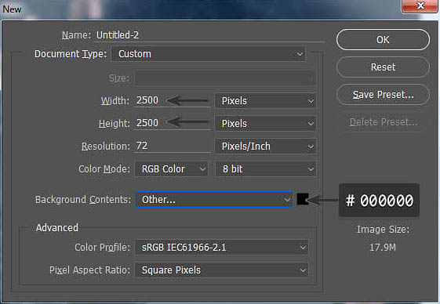Screen dimensions: 440x304
Task: Click the Delete Preset button
Action: pyautogui.click(x=384, y=122)
